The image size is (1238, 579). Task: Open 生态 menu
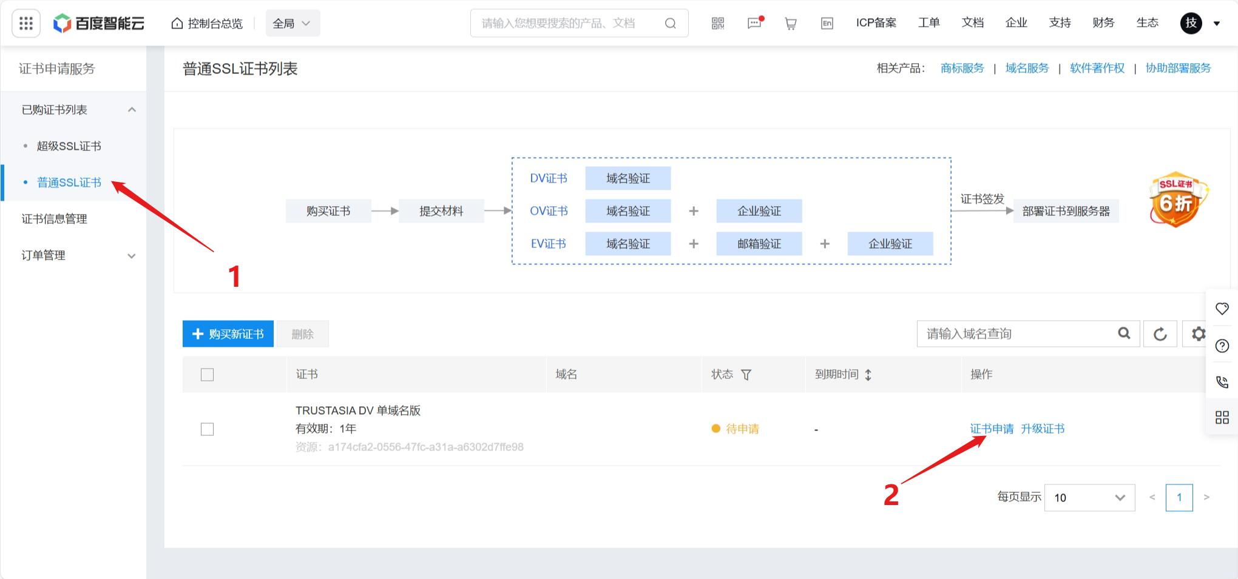click(x=1147, y=23)
